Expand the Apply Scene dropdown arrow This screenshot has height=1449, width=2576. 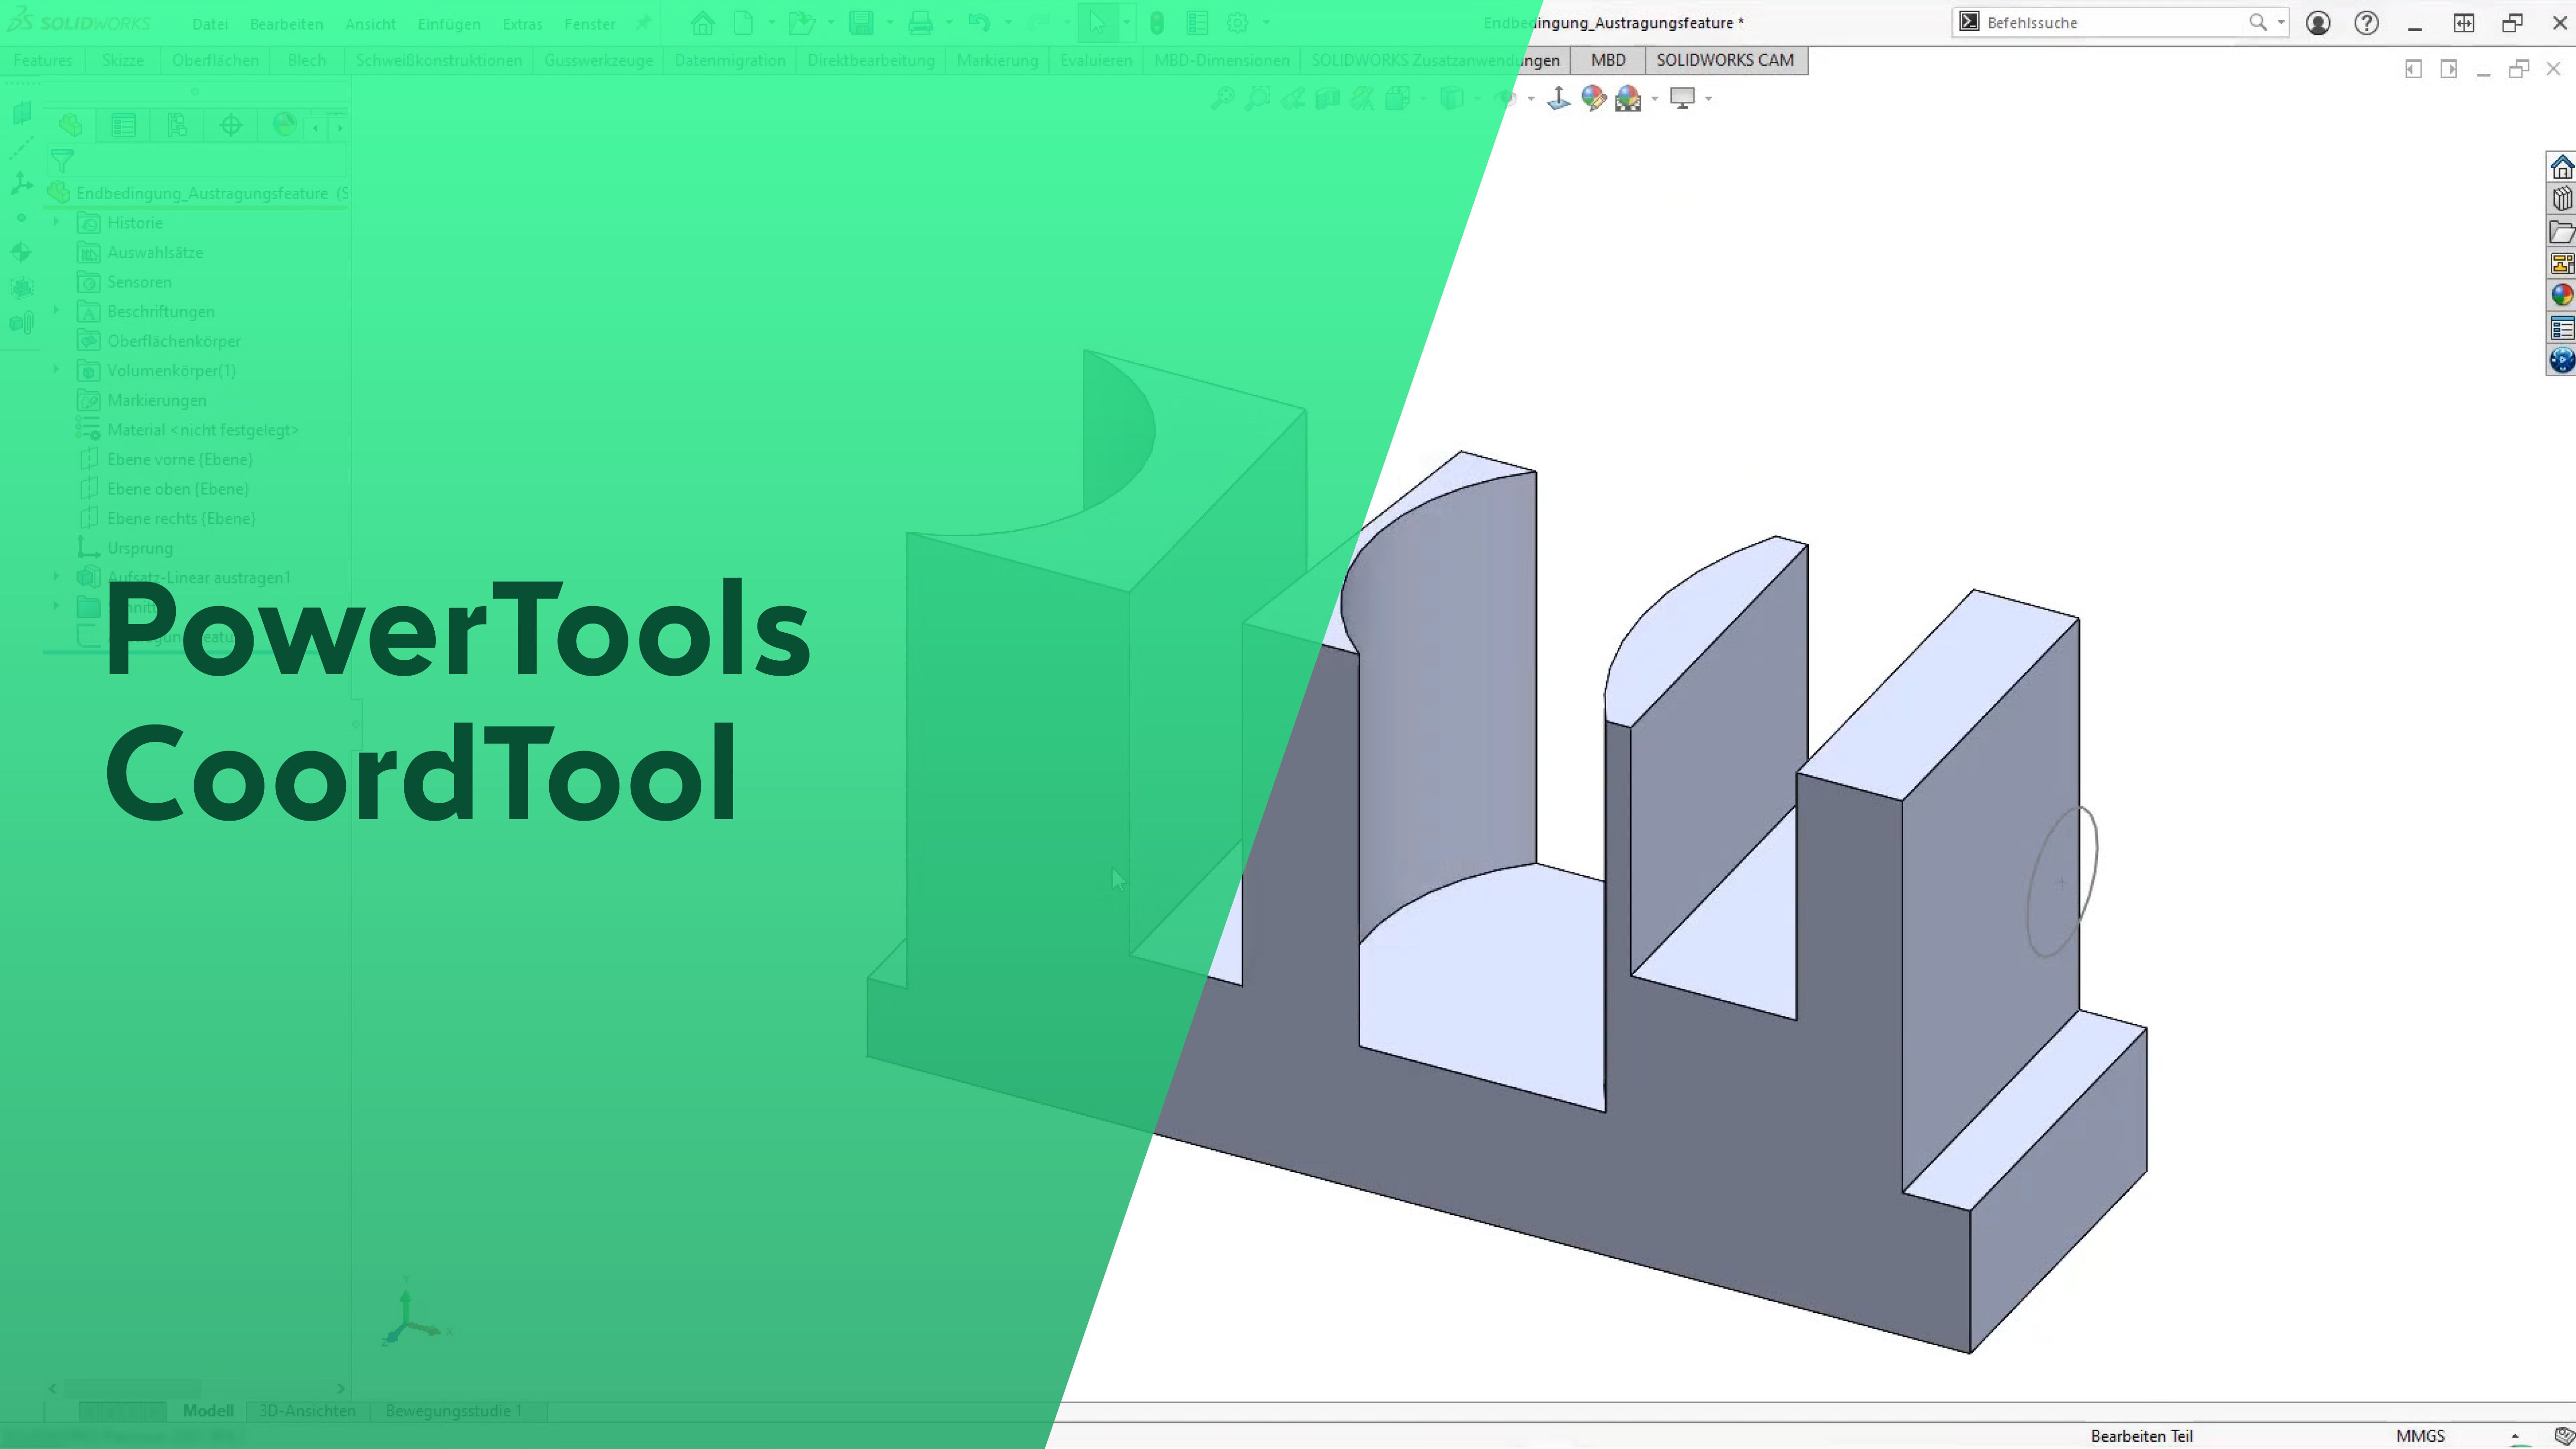tap(1655, 99)
